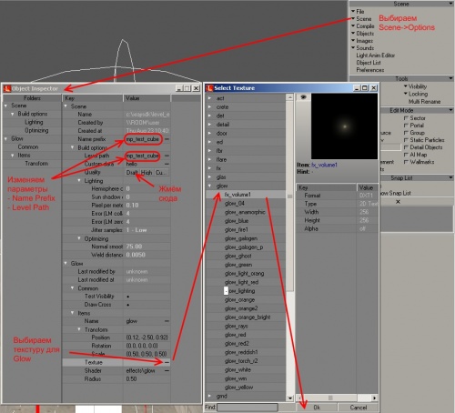The height and width of the screenshot is (413, 455).
Task: Open Light Anim Editor
Action: pos(376,55)
